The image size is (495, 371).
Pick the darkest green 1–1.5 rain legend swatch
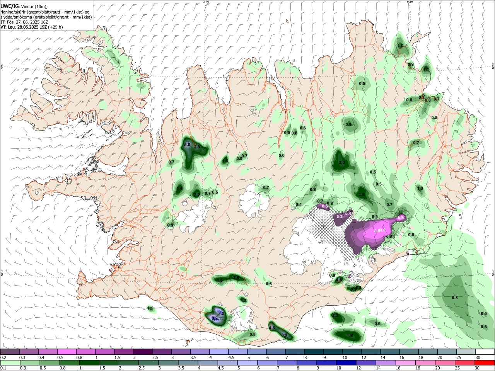[89, 362]
